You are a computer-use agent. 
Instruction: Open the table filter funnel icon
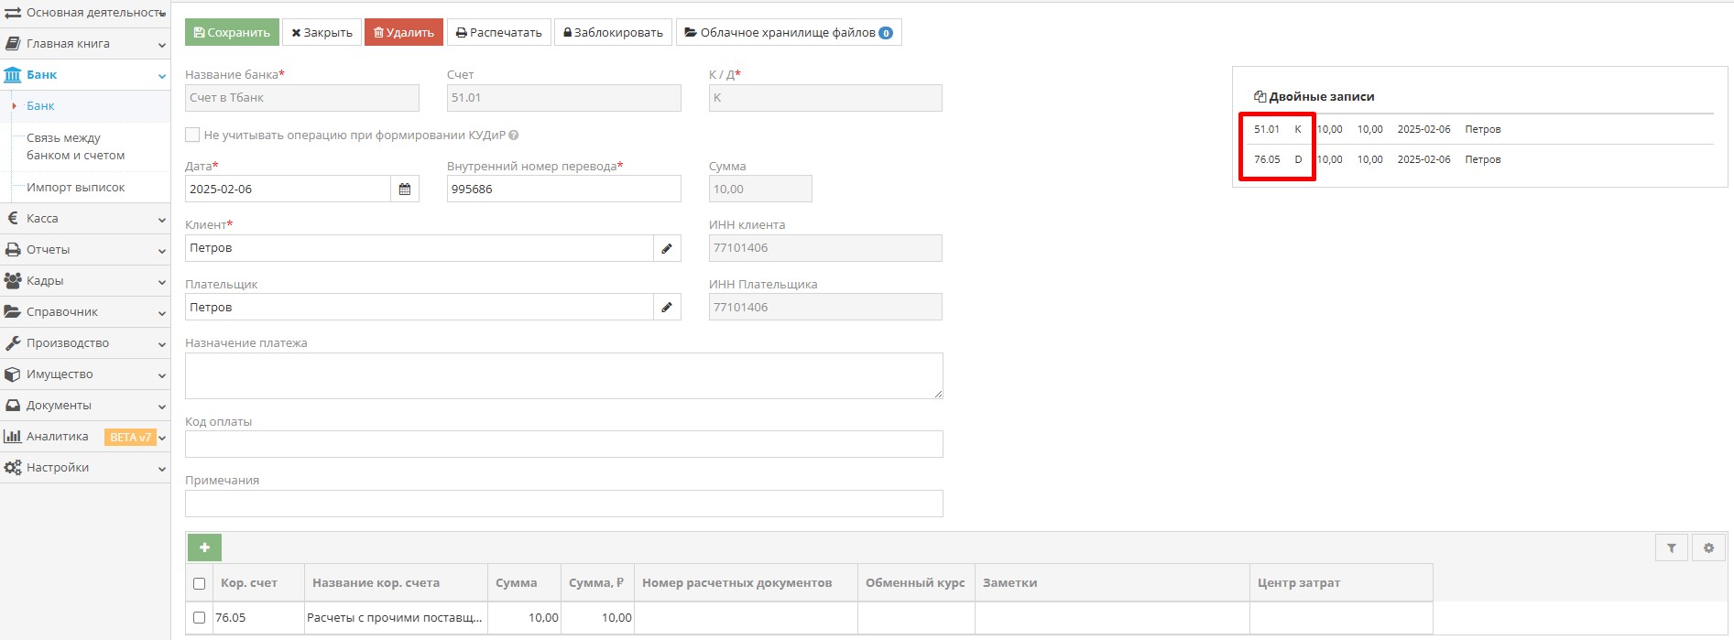pyautogui.click(x=1672, y=548)
